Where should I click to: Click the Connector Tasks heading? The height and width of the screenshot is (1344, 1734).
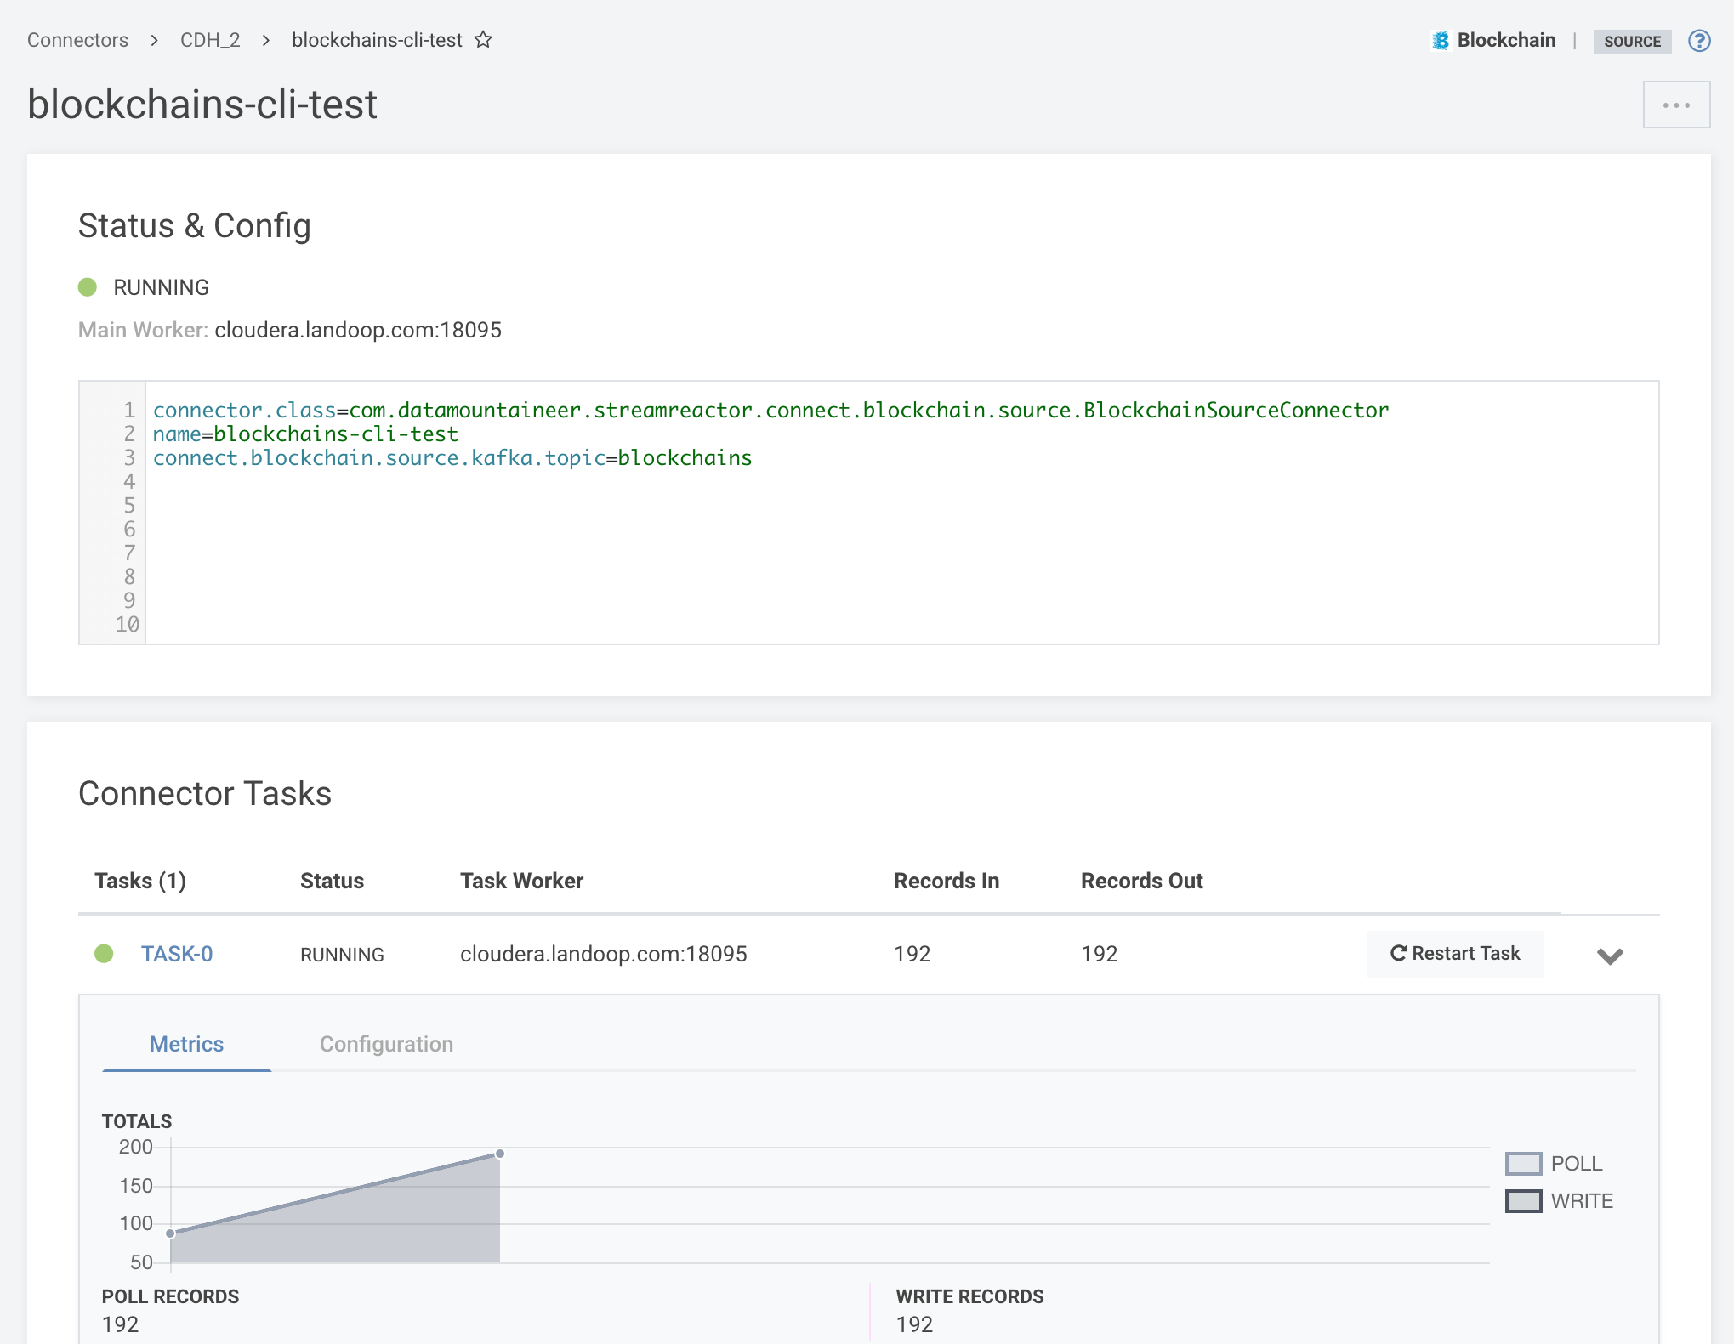click(x=205, y=793)
